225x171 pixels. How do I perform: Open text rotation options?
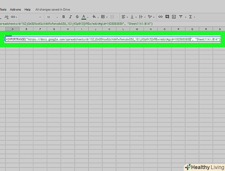pos(150,17)
